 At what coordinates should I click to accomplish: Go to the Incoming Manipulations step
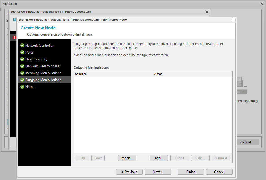(43, 73)
